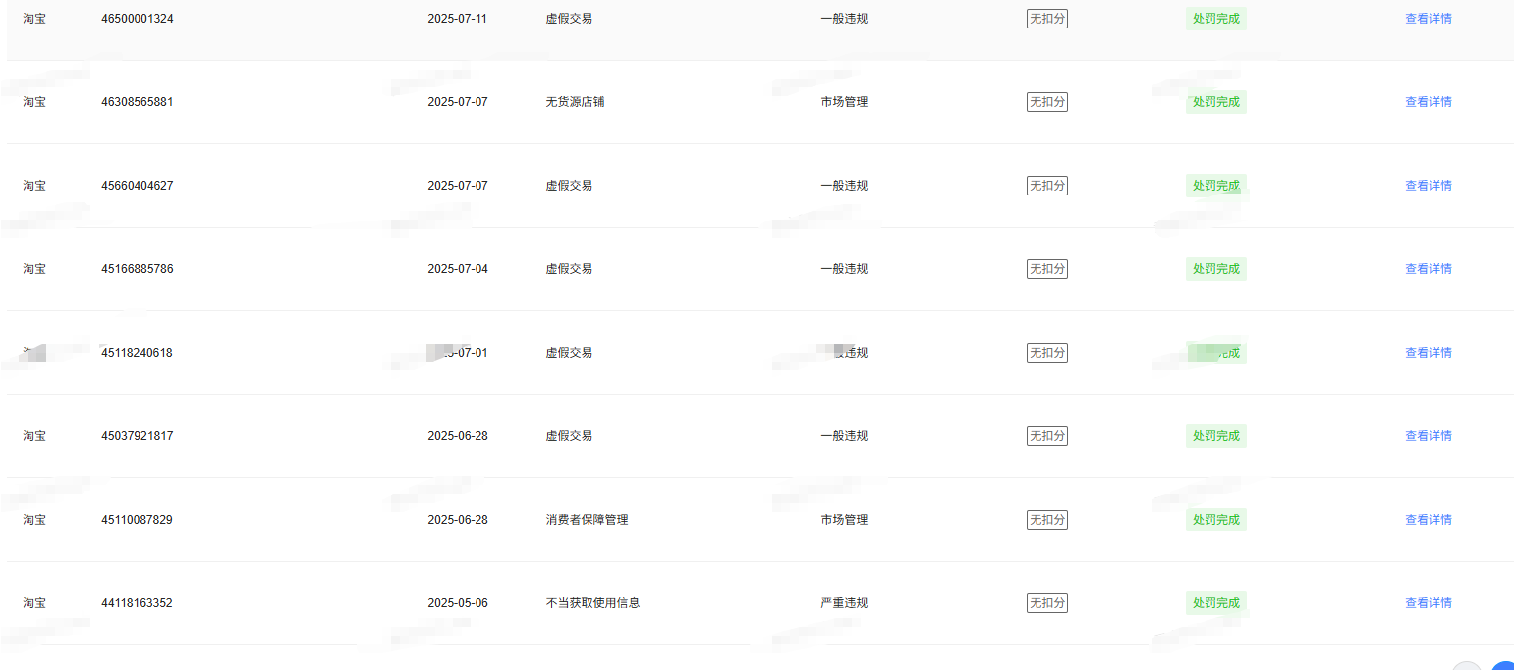Open 查看详情 for record 45110087829
Screen dimensions: 1514x670
1428,520
